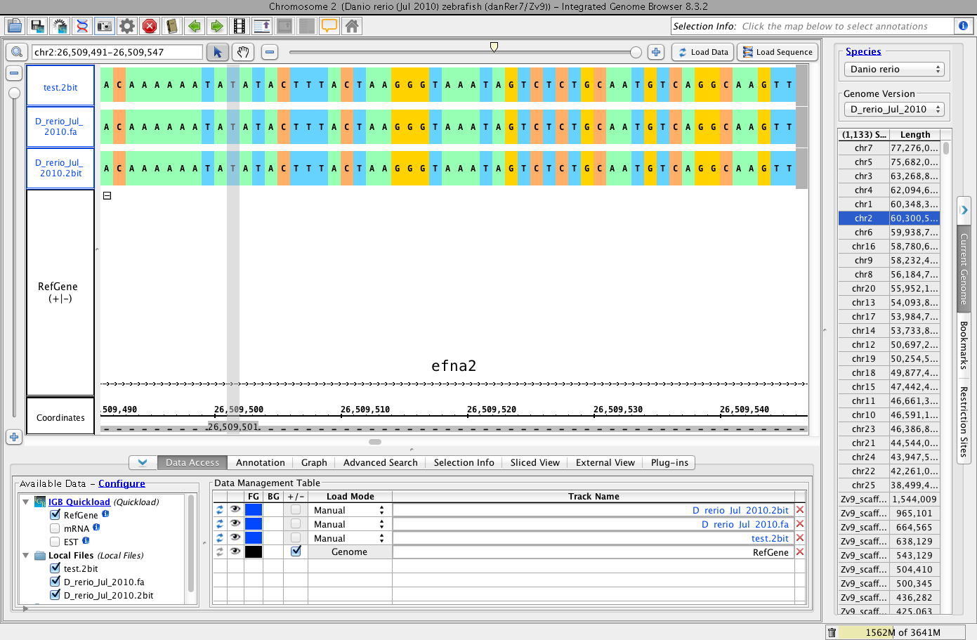Collapse the Local Files tree node

pos(26,555)
